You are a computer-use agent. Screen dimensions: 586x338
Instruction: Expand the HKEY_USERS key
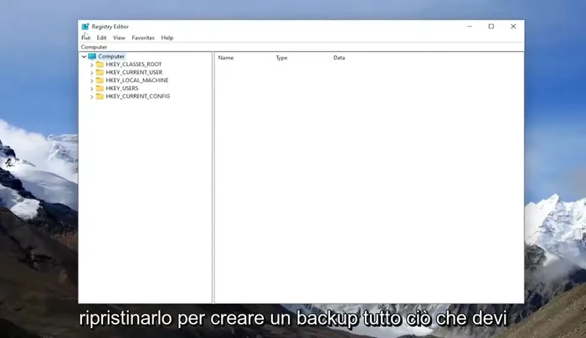coord(91,89)
